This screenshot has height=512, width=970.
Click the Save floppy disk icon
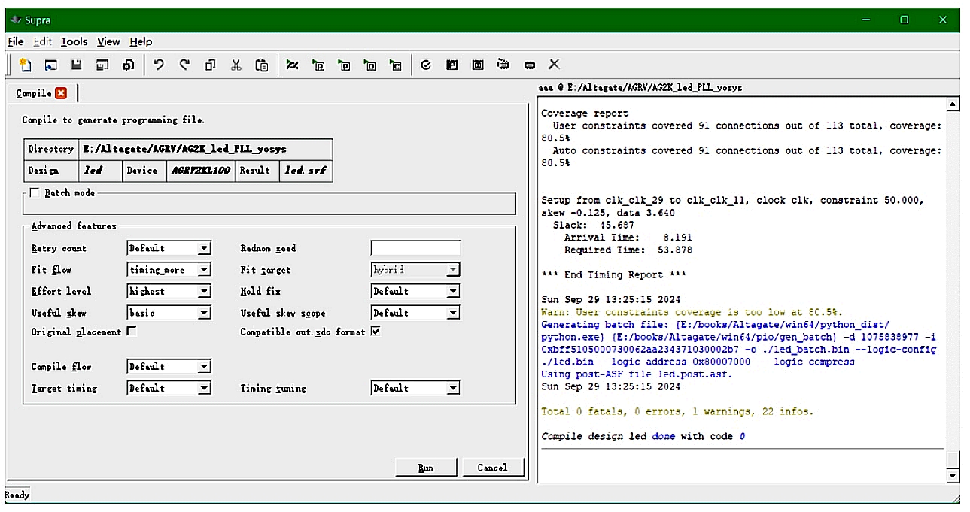point(76,65)
